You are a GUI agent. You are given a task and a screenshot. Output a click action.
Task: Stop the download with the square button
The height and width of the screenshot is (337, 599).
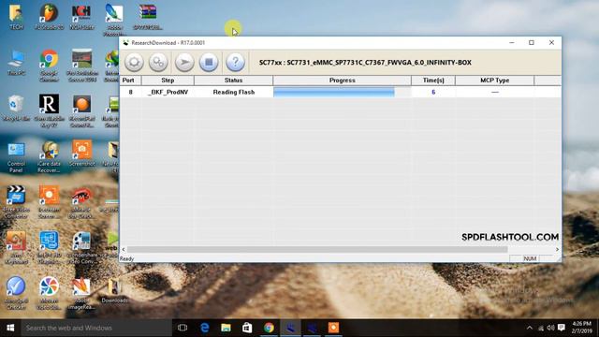(209, 62)
